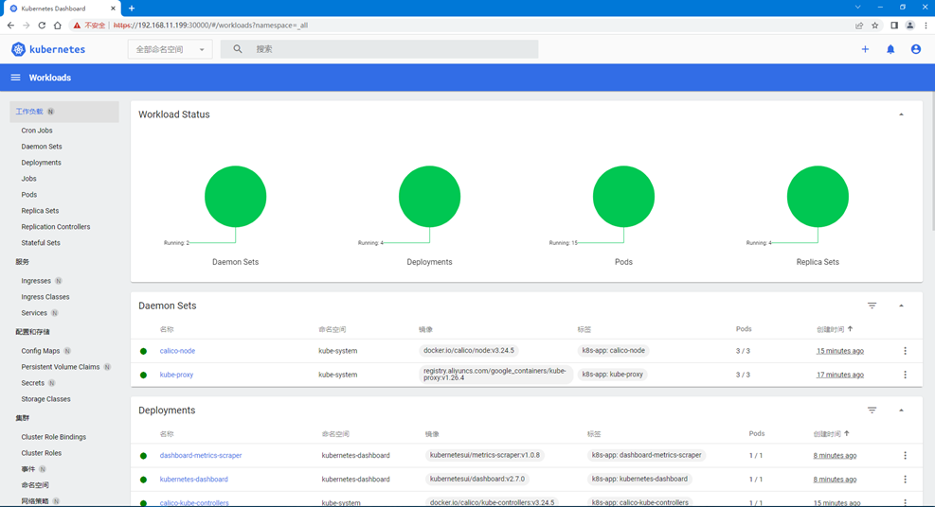Open the notifications bell icon
This screenshot has height=507, width=935.
(x=890, y=49)
